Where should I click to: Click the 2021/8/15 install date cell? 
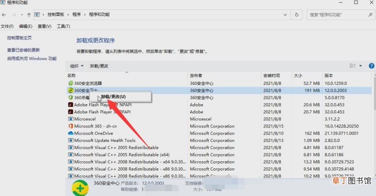273,126
